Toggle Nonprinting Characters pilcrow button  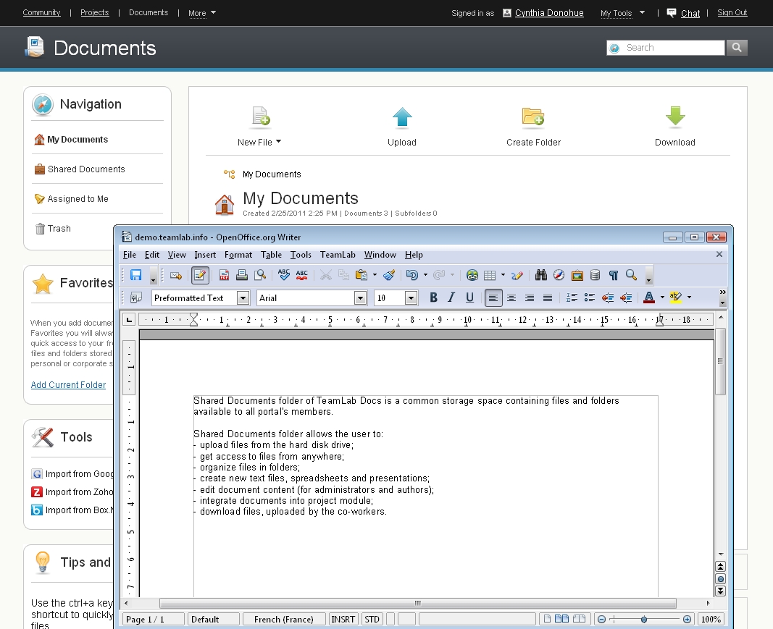[x=614, y=275]
